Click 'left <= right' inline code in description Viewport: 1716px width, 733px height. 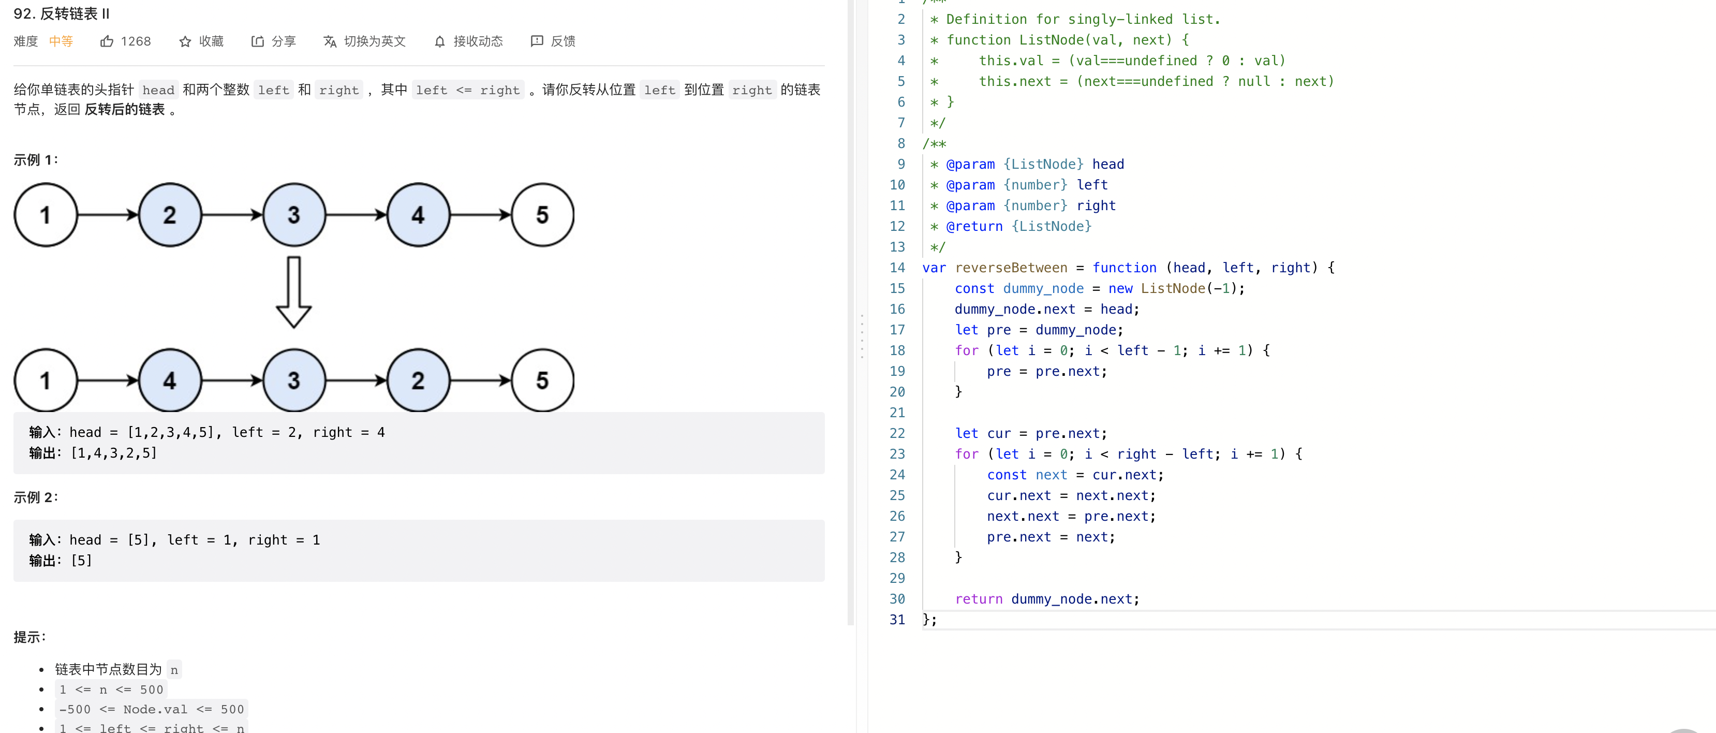coord(468,90)
